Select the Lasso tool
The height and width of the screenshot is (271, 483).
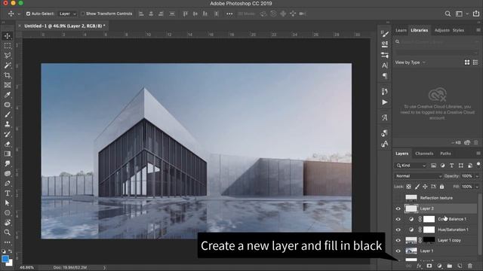8,56
